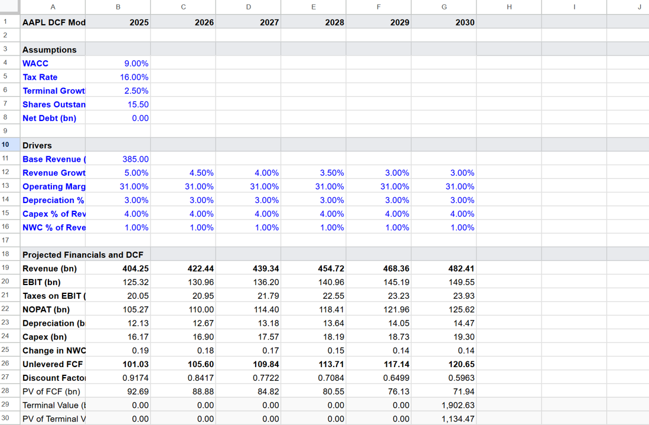Select the 130.96 EBIT cell
This screenshot has height=425, width=649.
(x=183, y=282)
